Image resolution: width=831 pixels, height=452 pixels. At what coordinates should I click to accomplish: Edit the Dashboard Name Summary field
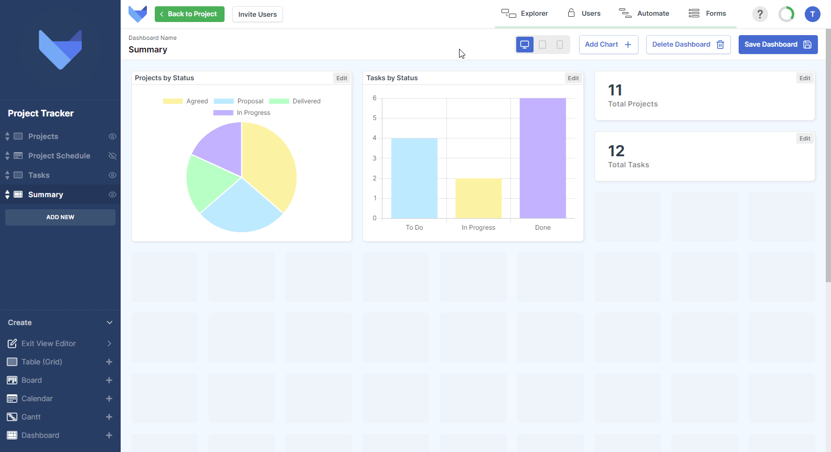pyautogui.click(x=148, y=50)
